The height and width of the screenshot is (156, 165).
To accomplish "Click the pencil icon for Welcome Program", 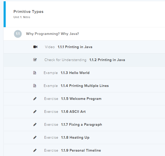I will click(x=35, y=99).
